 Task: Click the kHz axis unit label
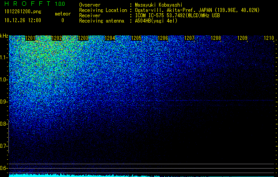coord(4,36)
